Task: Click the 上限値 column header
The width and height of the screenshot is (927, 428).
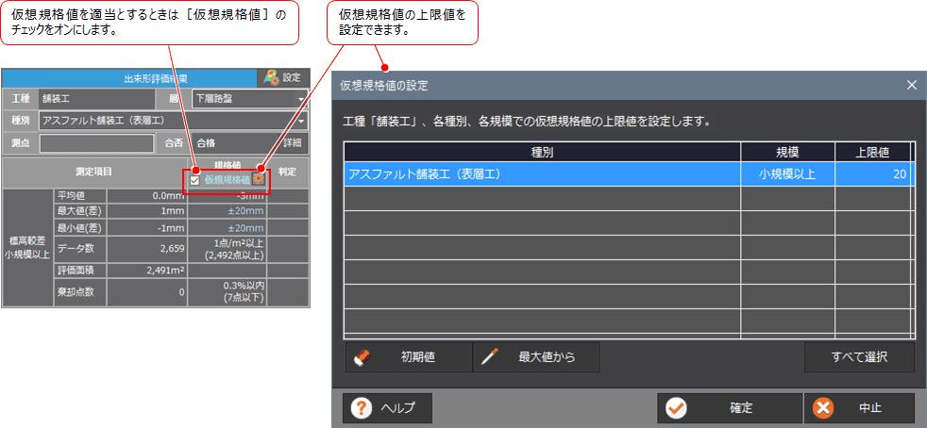Action: click(x=871, y=152)
